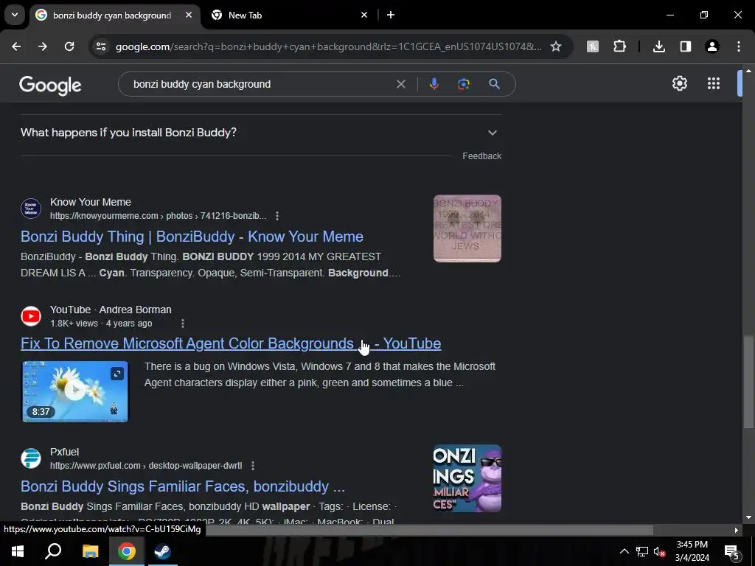Screen dimensions: 755x566
Task: Open the Know Your Meme result thumbnail
Action: 467,228
